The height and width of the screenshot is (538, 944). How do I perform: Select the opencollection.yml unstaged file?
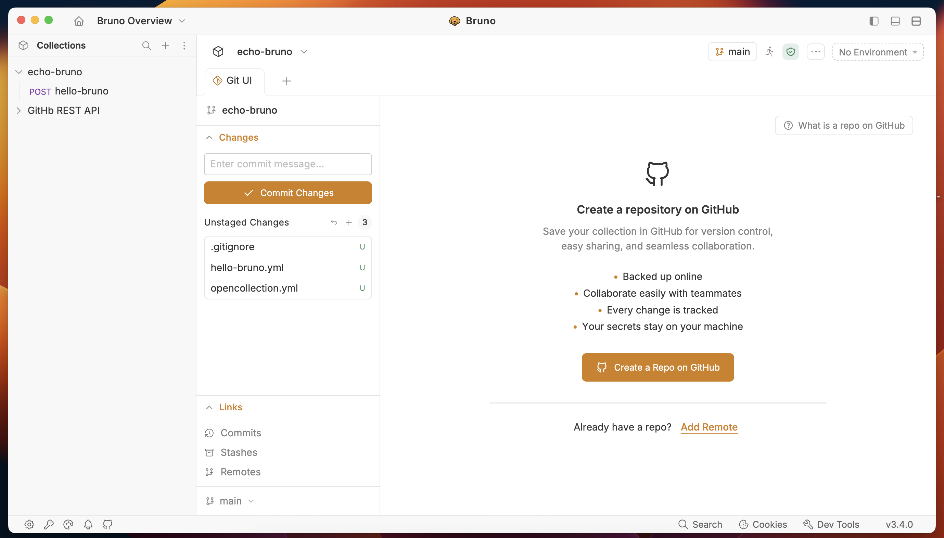[x=288, y=288]
